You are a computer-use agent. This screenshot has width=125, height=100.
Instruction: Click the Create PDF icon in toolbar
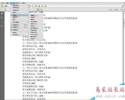click(2, 6)
